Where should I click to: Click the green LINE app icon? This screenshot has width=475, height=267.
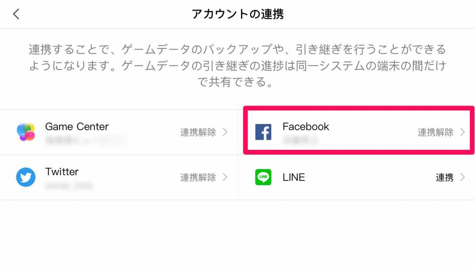pyautogui.click(x=263, y=177)
